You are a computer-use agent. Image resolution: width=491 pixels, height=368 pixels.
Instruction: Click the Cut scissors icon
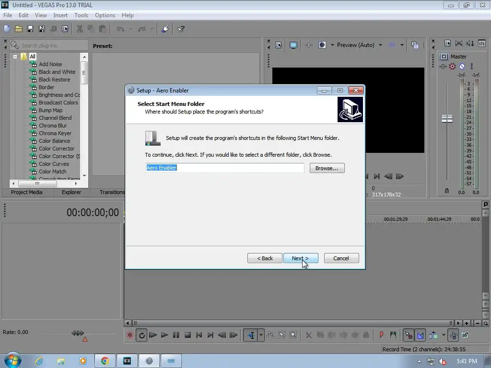pyautogui.click(x=80, y=29)
